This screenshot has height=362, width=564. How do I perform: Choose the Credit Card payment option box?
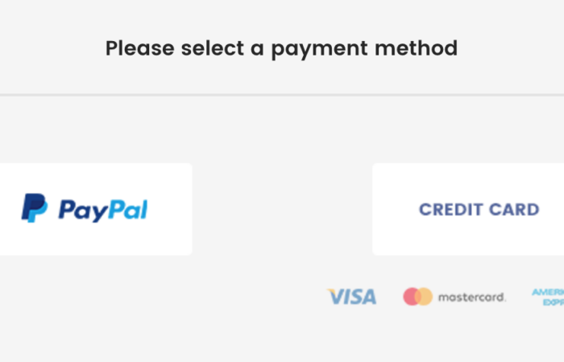(x=468, y=209)
